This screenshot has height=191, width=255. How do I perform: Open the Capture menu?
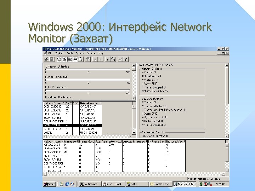(x=59, y=53)
